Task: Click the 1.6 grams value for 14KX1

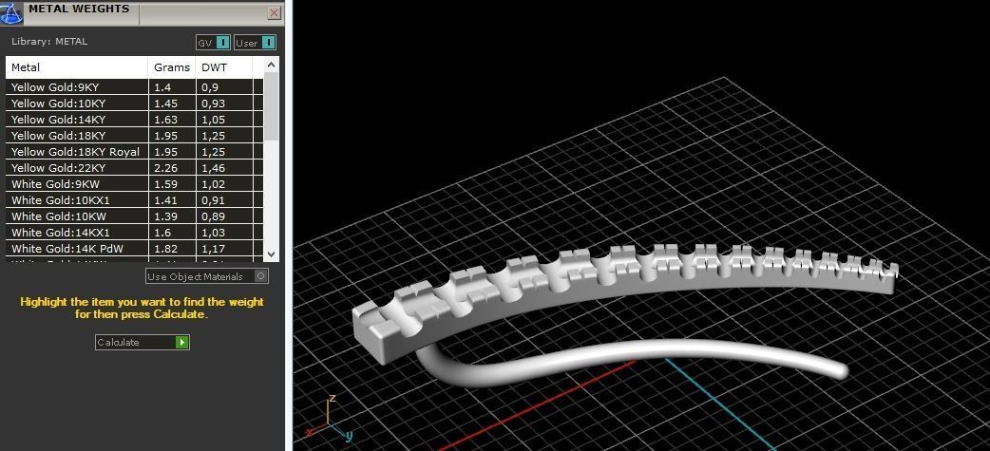Action: pyautogui.click(x=162, y=233)
